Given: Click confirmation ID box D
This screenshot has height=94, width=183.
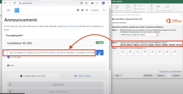Looking at the screenshot, I should click(145, 54).
